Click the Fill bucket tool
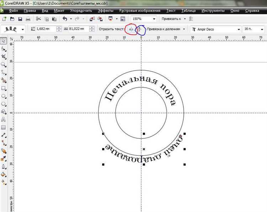 pyautogui.click(x=4, y=175)
